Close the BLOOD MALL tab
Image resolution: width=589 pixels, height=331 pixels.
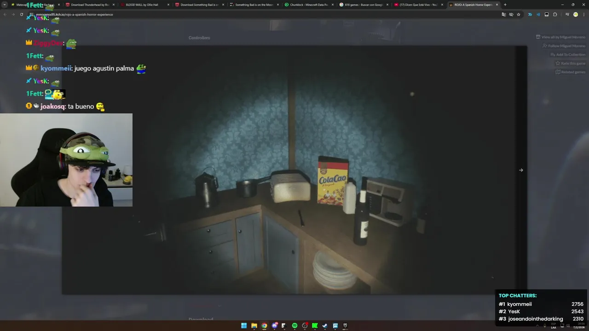168,5
